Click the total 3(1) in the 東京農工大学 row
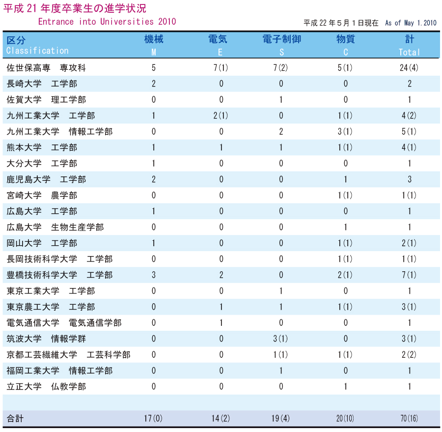This screenshot has width=442, height=432. point(409,307)
